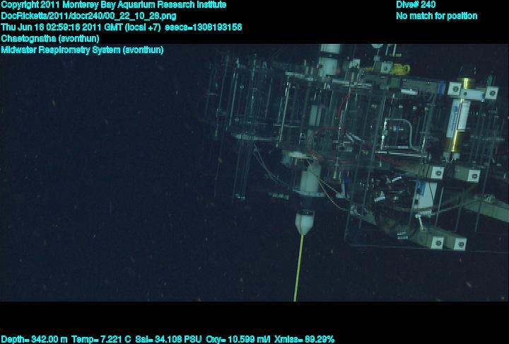The width and height of the screenshot is (509, 344).
Task: Click the esecs=1308193156 value
Action: tap(204, 28)
